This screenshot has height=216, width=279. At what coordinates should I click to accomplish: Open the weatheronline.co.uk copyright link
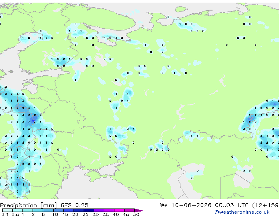coord(242,212)
